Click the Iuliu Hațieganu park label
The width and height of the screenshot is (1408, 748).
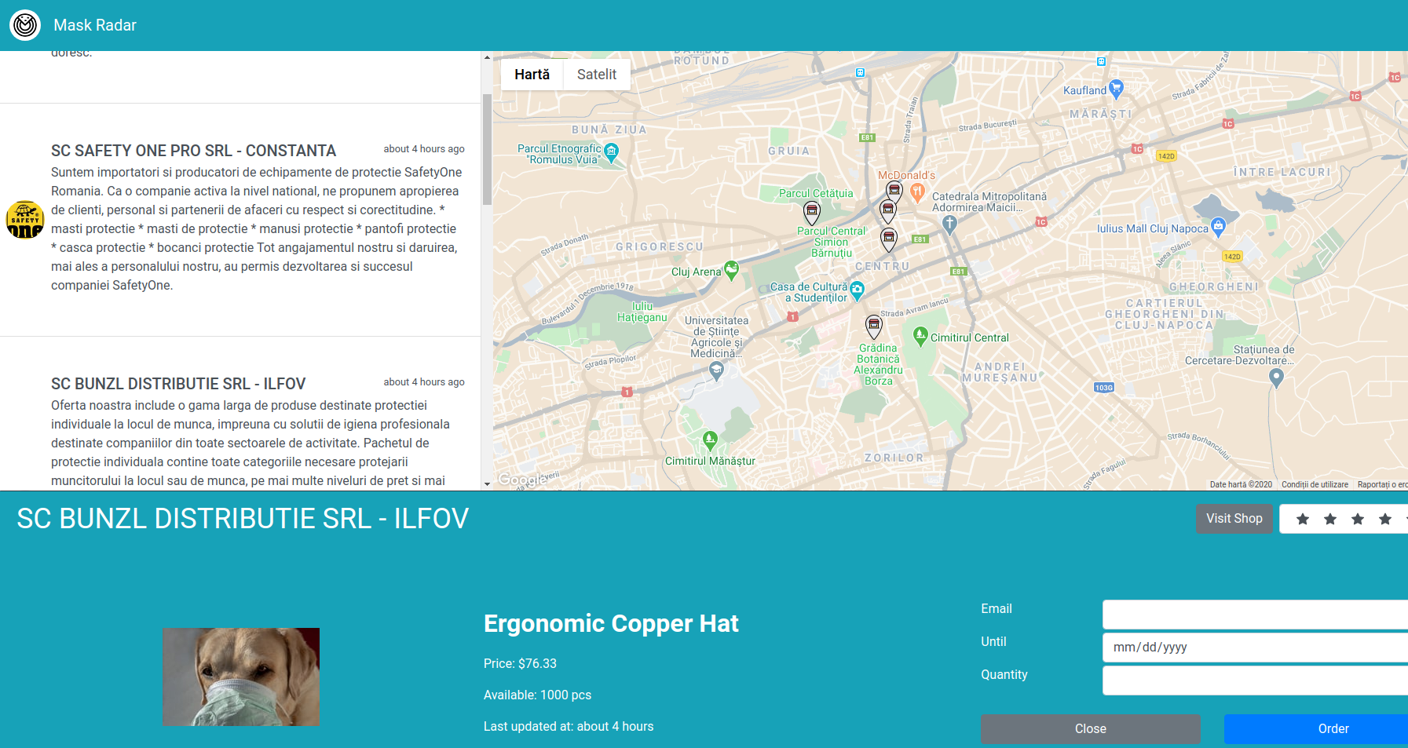point(642,312)
